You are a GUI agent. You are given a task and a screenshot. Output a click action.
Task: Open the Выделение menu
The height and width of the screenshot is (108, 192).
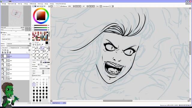click(33, 4)
